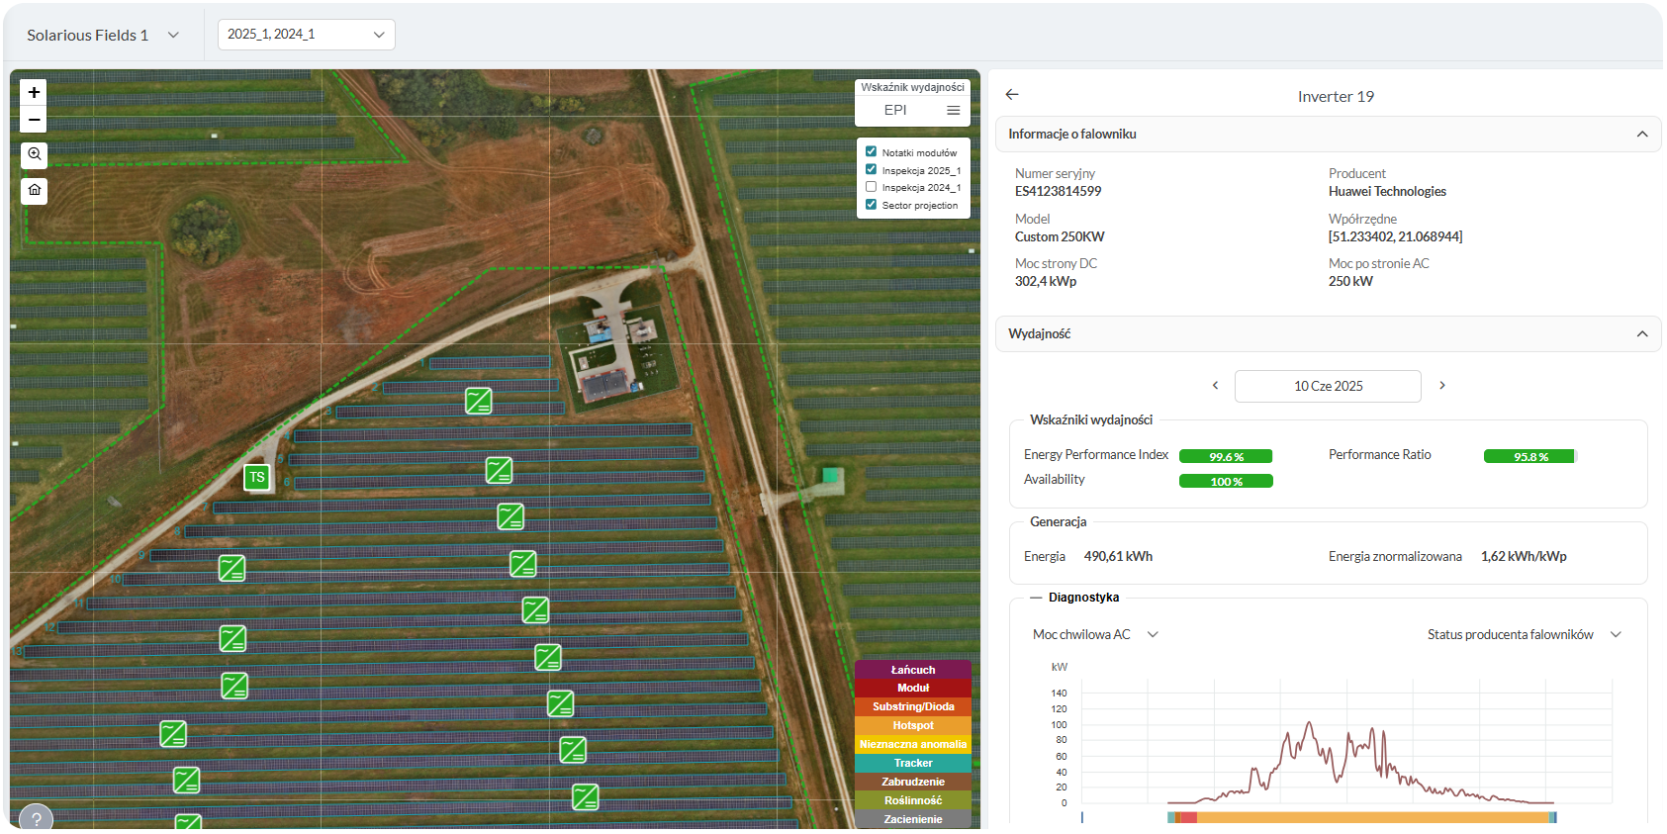Uncheck the Sector projection checkbox

[871, 205]
